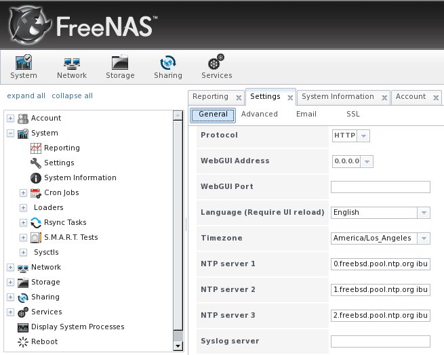Focus the Syslog server field
Screen dimensions: 444x355
coord(380,341)
